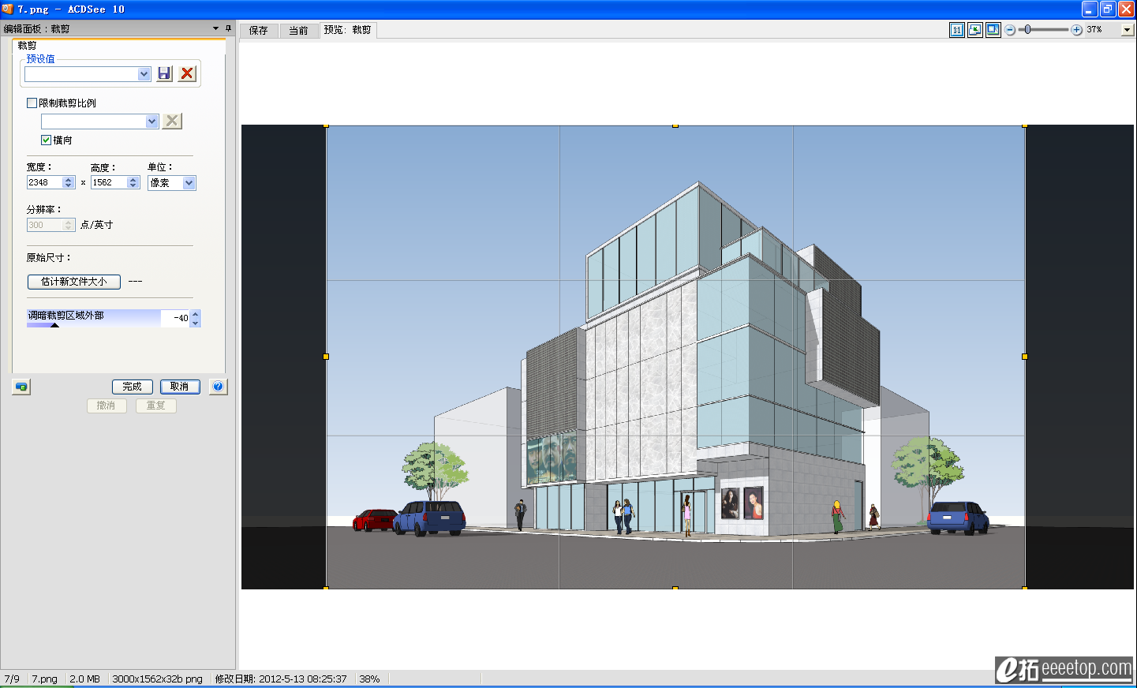Zoom in with the plus icon
The height and width of the screenshot is (688, 1137).
tap(1076, 30)
